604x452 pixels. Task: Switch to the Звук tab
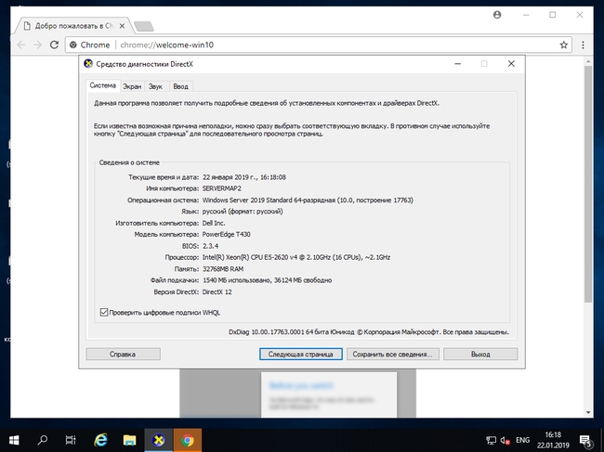155,86
